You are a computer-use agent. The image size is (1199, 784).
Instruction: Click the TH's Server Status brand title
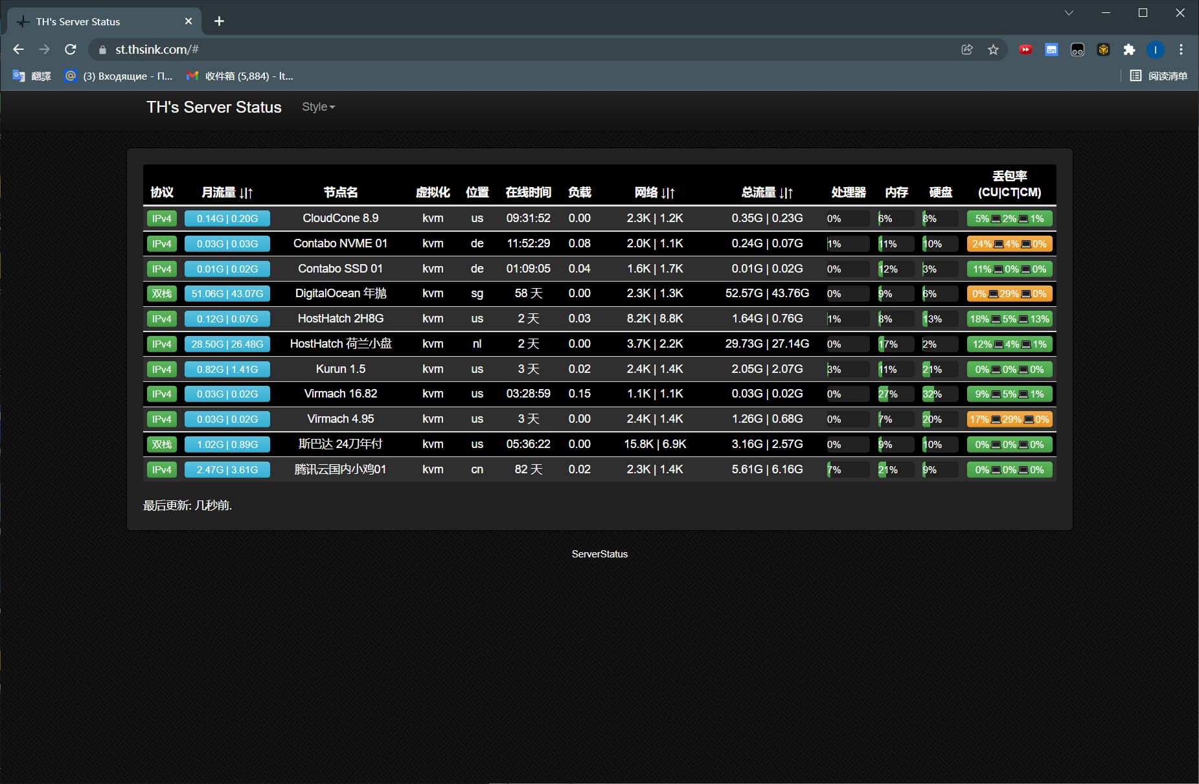point(214,107)
